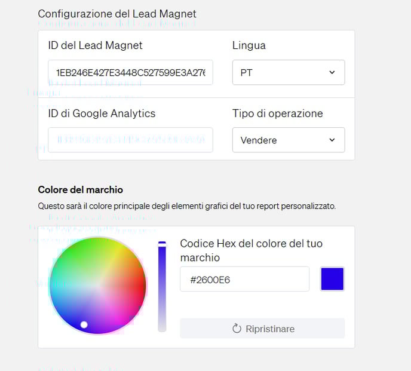This screenshot has height=371, width=411.
Task: Click the Colore del marchio heading
Action: [80, 189]
